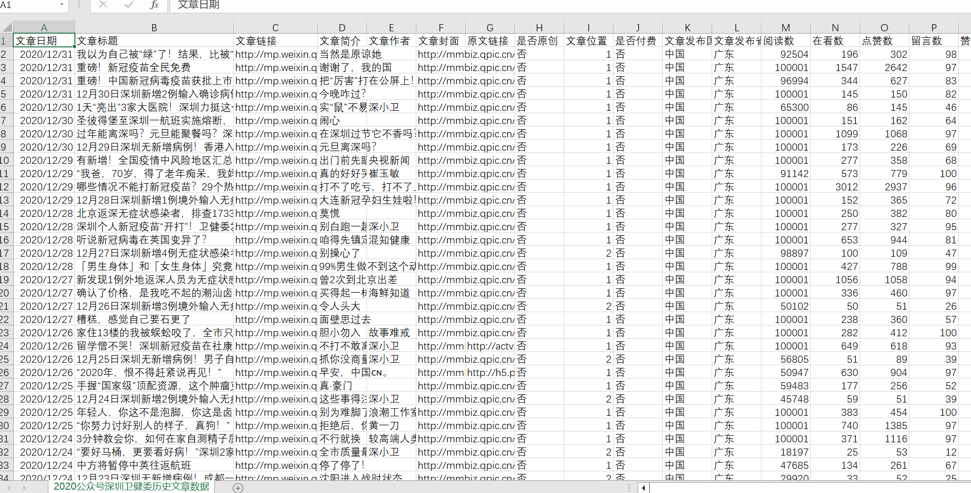Add a new worksheet with the plus icon
Viewport: 971px width, 493px height.
pyautogui.click(x=238, y=488)
